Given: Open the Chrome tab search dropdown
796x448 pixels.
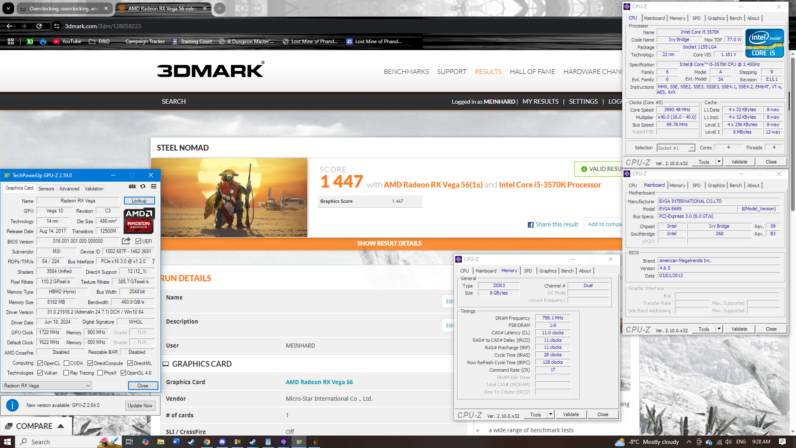Looking at the screenshot, I should (8, 8).
